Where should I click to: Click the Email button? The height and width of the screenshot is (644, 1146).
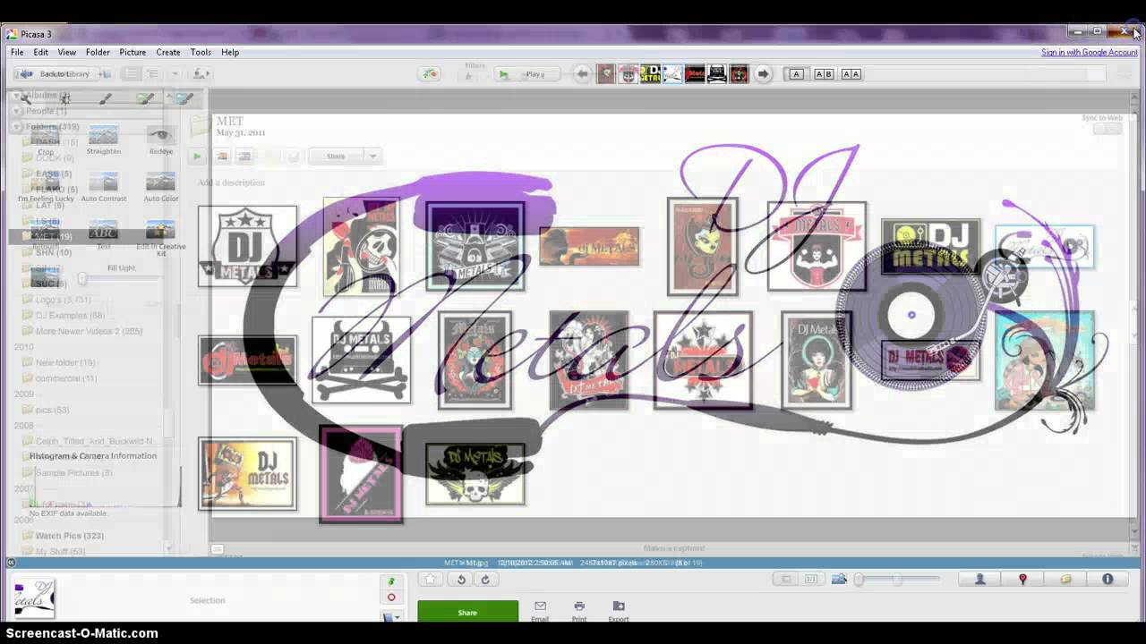tap(540, 611)
